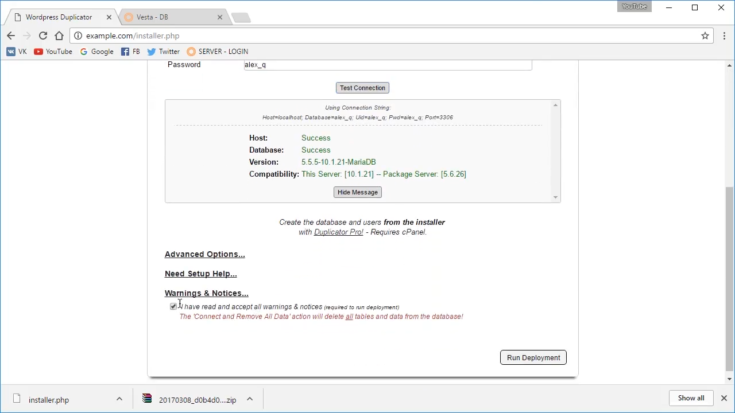Close the downloads bar
This screenshot has width=735, height=413.
tap(724, 398)
